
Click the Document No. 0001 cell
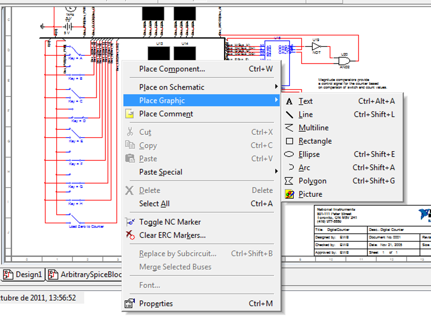pos(394,237)
